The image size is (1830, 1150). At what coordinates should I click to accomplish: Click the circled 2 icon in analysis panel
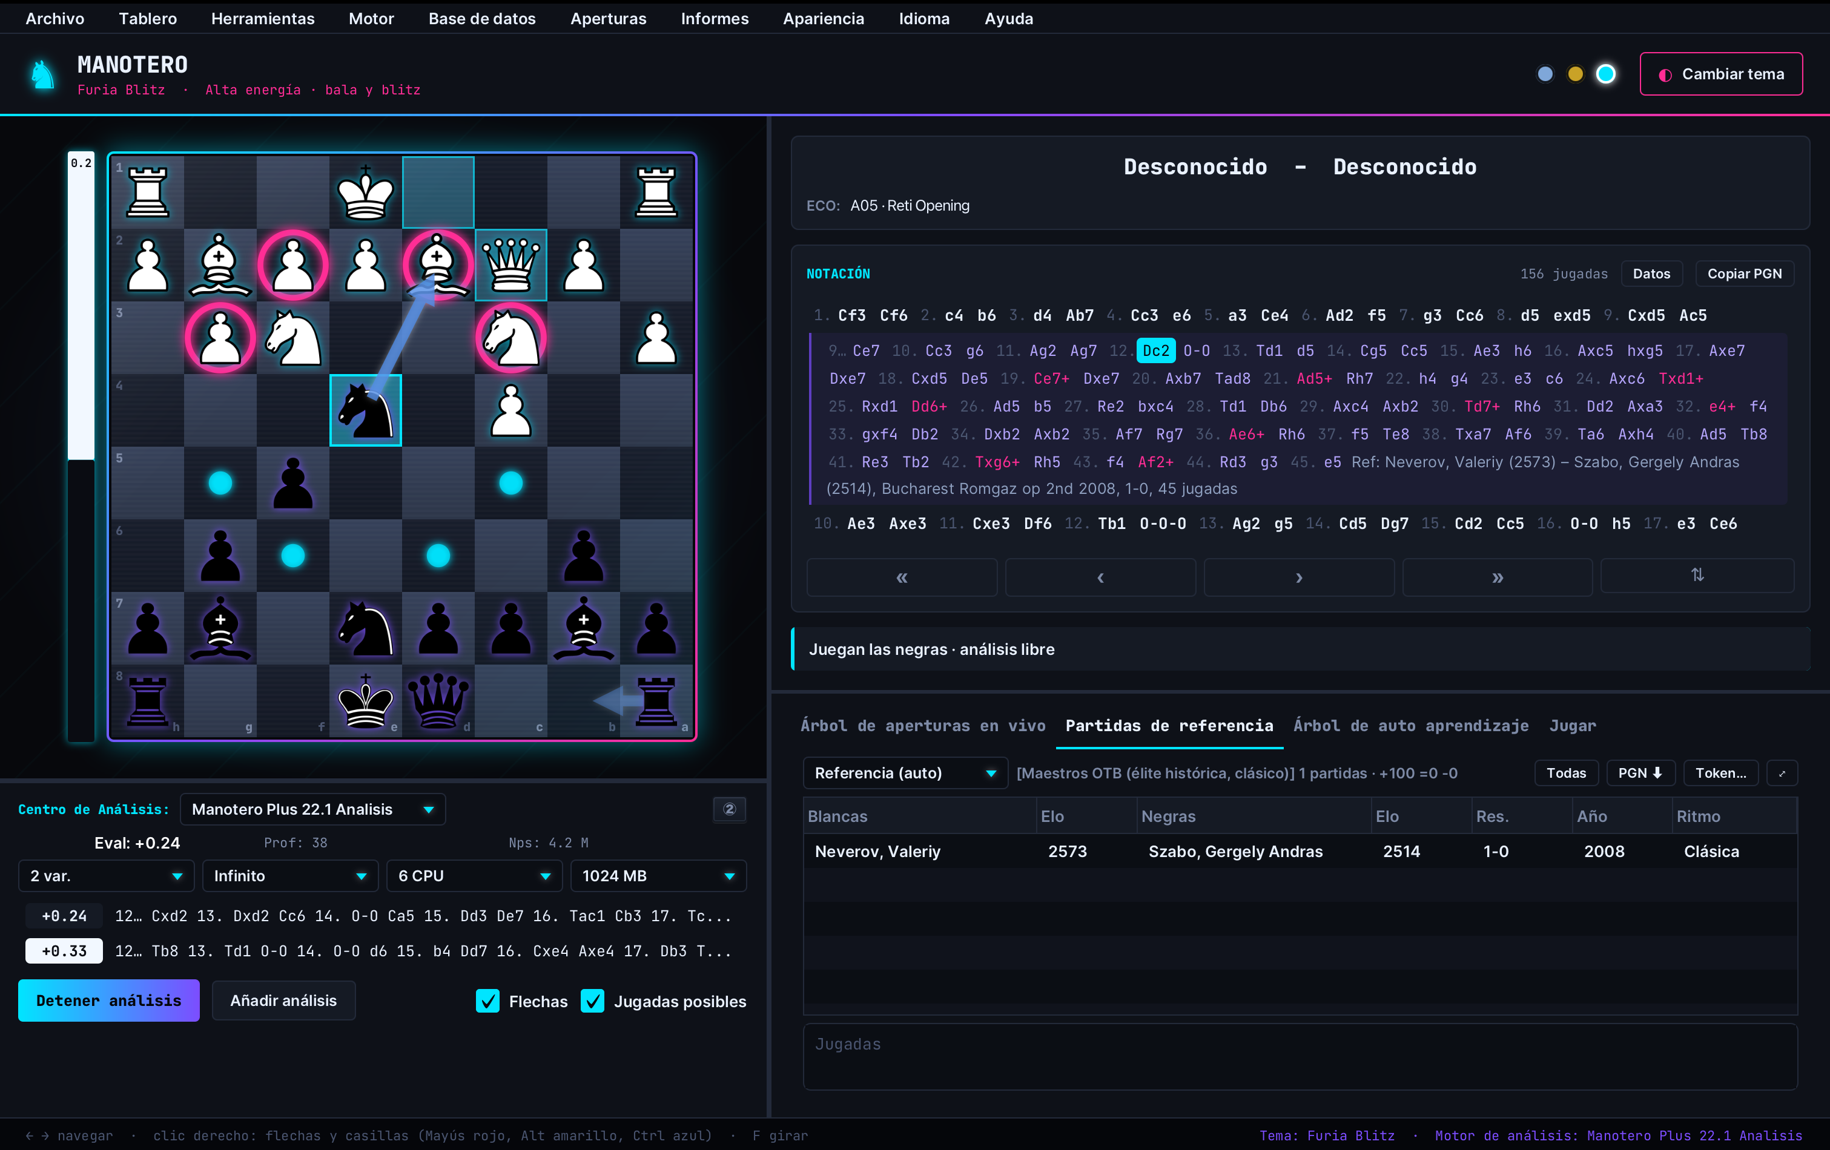pos(729,809)
